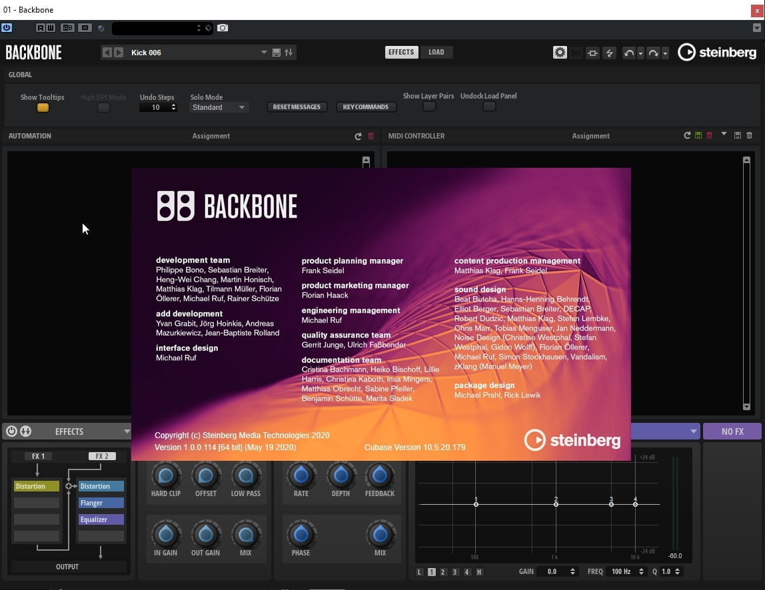Click the undo arrow
This screenshot has width=765, height=590.
(x=629, y=53)
